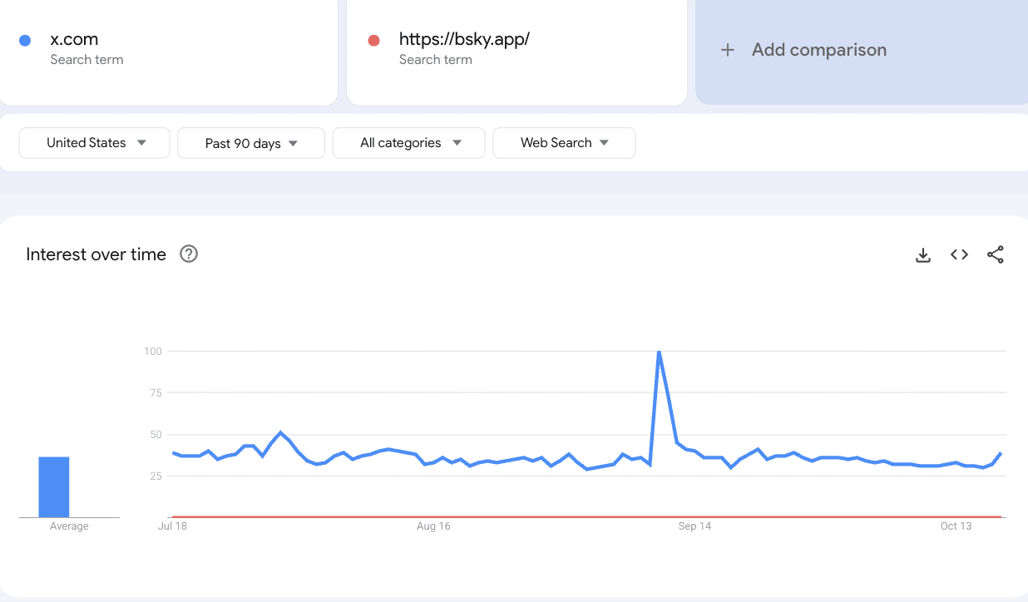1028x602 pixels.
Task: Edit the https://bsky.app/ search term
Action: [x=464, y=39]
